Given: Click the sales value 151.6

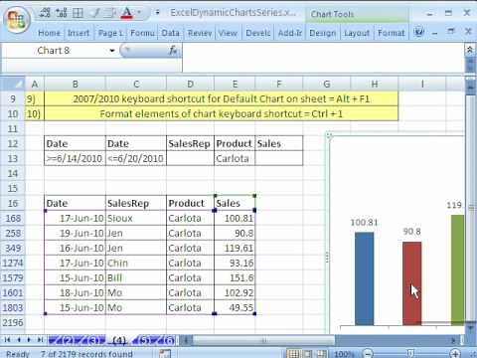Looking at the screenshot, I should pyautogui.click(x=235, y=277).
